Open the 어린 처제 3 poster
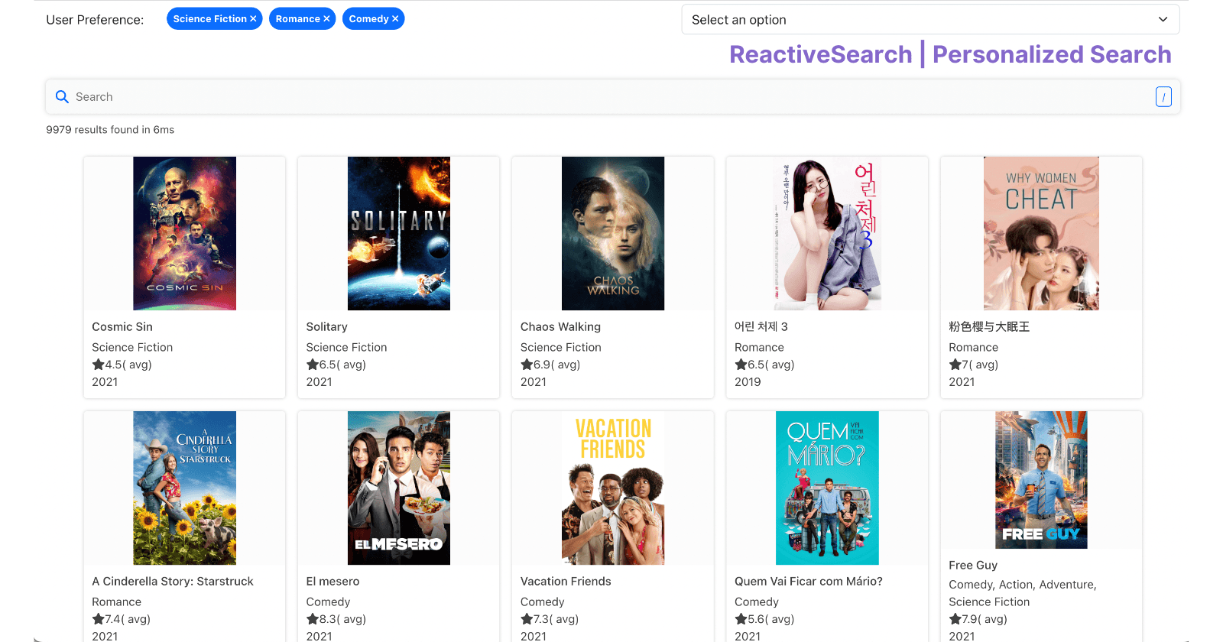 tap(827, 233)
